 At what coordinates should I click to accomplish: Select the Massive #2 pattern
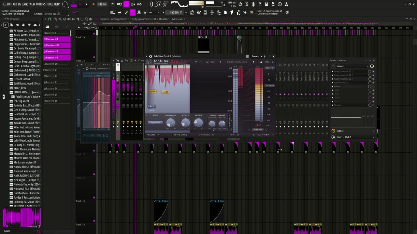pyautogui.click(x=57, y=58)
